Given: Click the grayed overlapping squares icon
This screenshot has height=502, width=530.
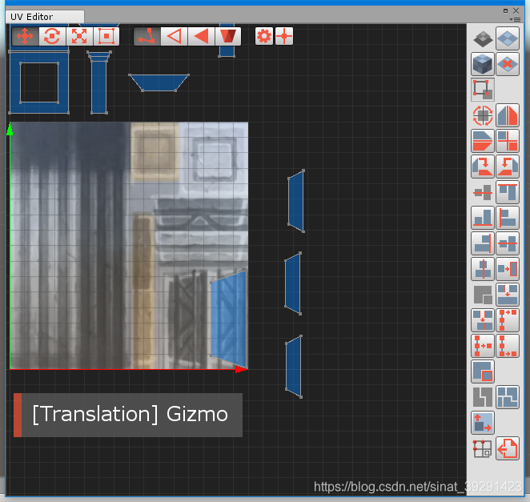Looking at the screenshot, I should click(482, 295).
